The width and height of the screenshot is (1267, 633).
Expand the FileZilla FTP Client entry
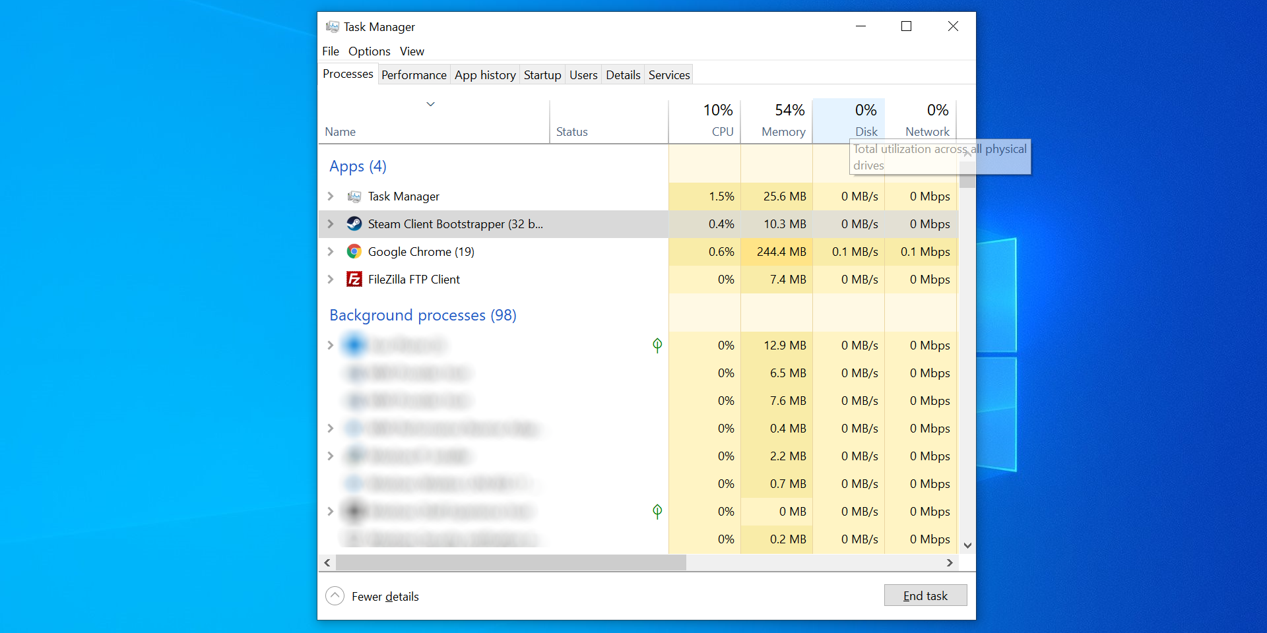(x=331, y=279)
